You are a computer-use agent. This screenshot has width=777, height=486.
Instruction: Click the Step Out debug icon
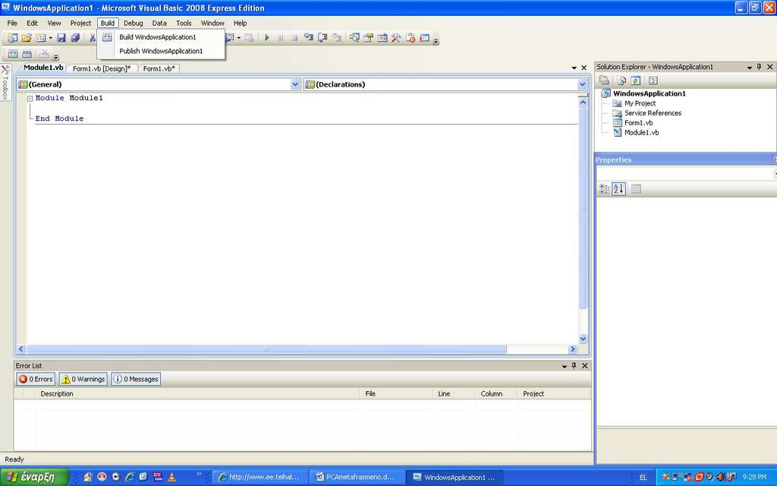pos(336,38)
